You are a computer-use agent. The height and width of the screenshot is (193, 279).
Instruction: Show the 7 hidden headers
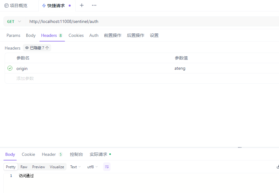(37, 48)
